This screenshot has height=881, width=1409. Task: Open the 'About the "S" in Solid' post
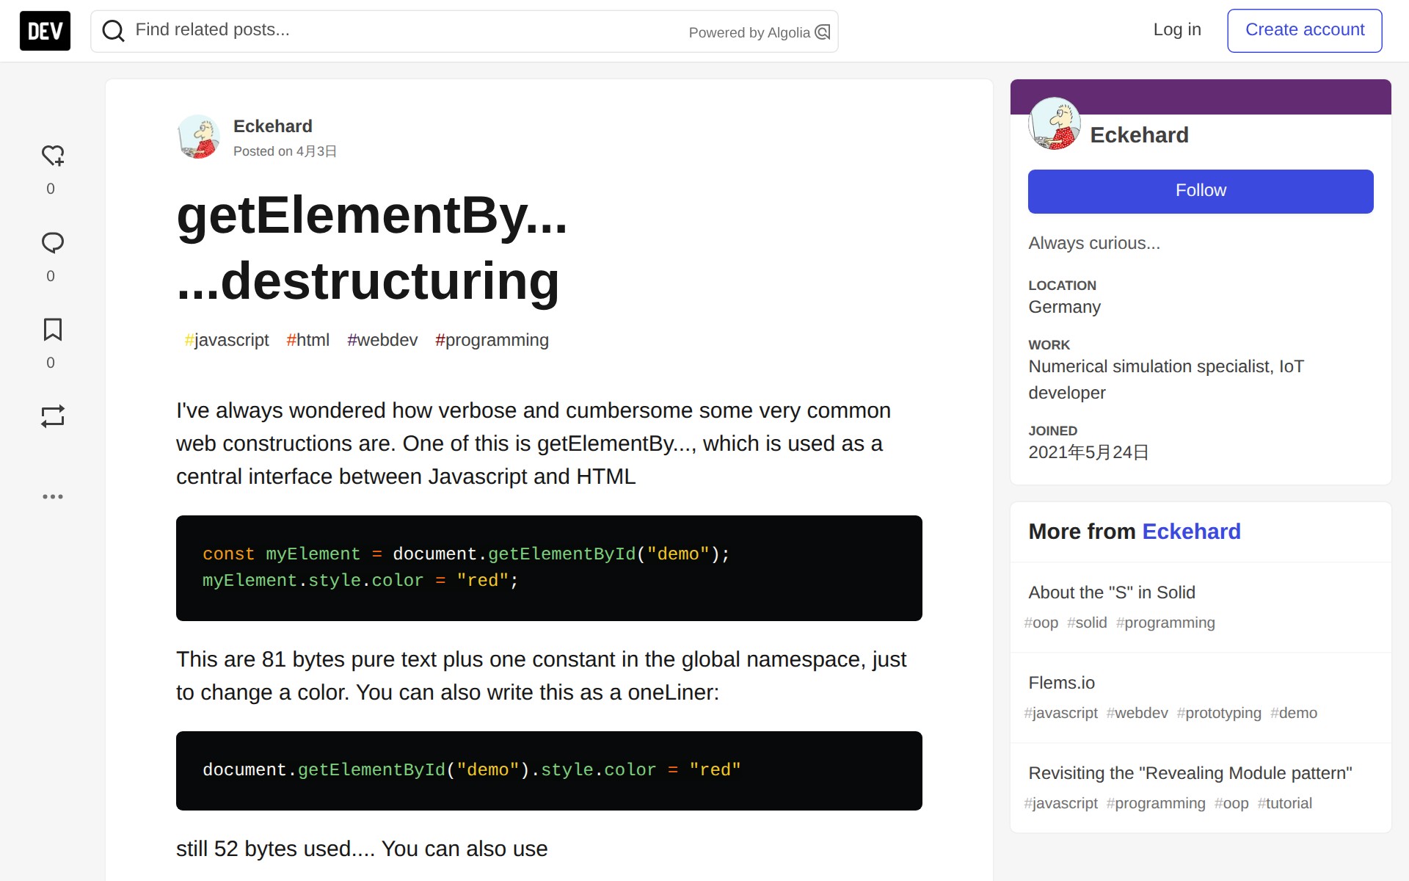click(1111, 592)
